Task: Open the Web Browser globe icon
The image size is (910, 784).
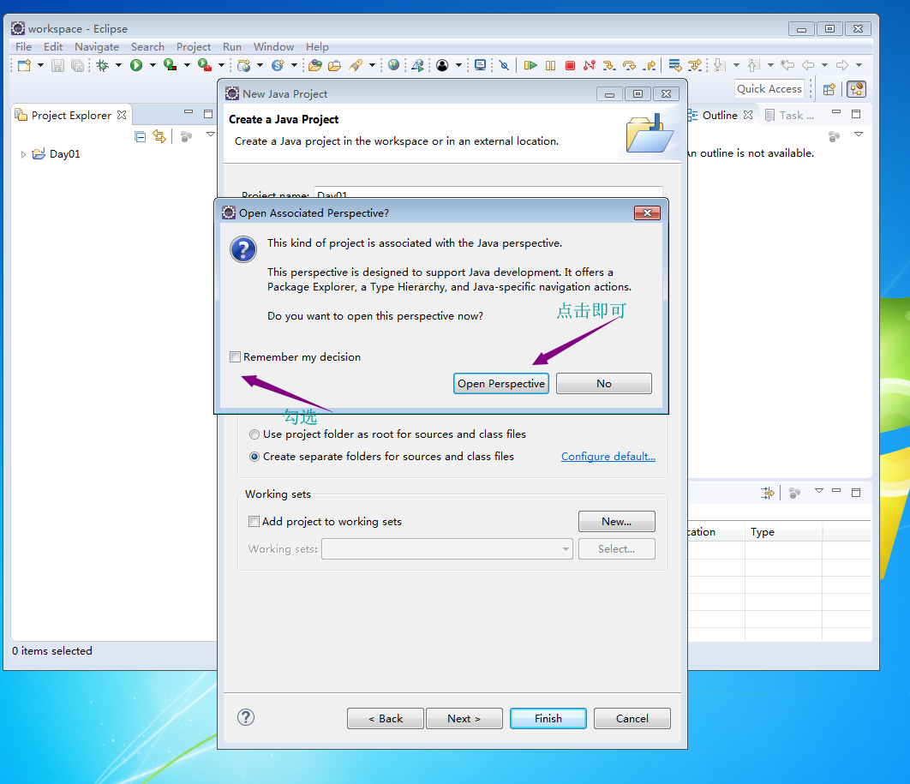Action: point(393,65)
